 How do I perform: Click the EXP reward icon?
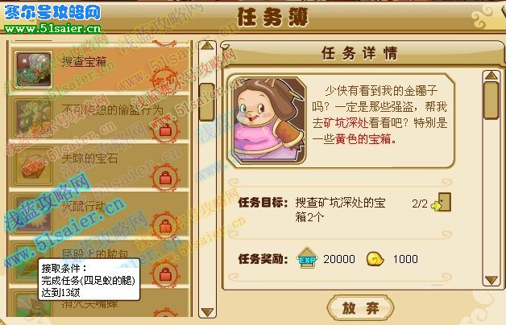307,258
